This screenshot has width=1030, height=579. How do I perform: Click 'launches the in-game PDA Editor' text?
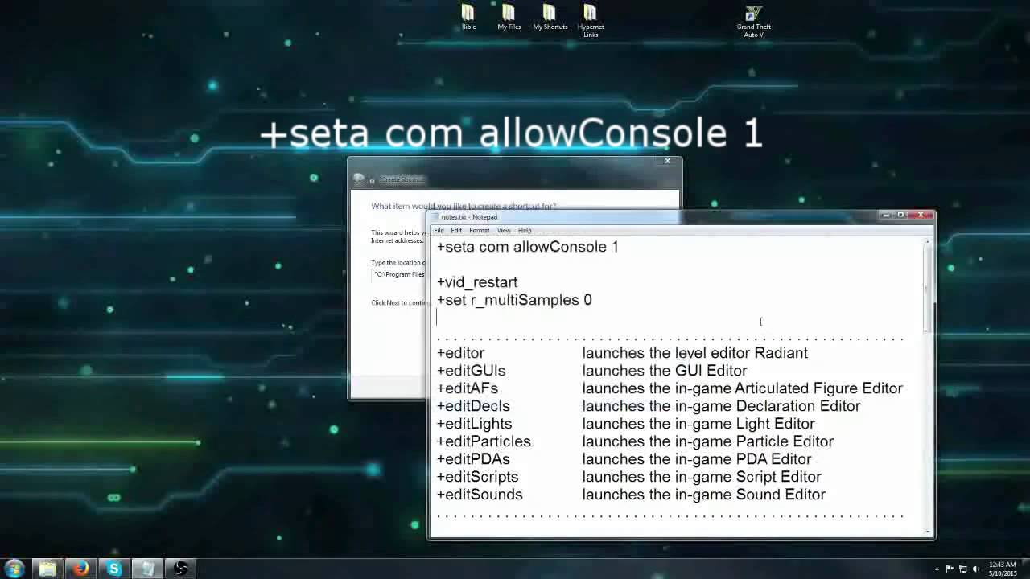(697, 459)
